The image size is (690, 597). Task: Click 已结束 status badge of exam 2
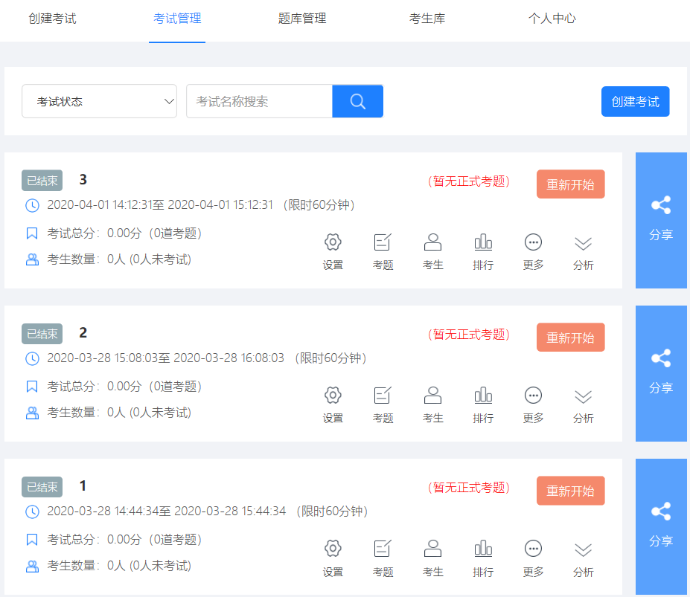click(x=42, y=334)
